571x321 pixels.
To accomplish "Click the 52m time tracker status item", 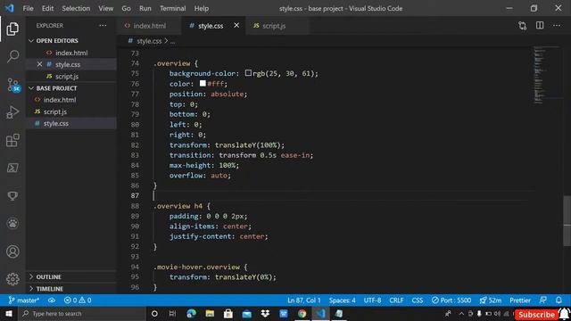I will click(491, 300).
